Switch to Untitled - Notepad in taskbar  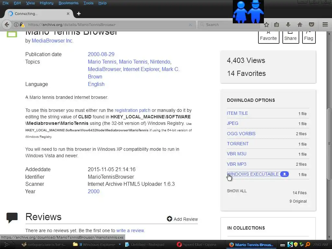pos(145,244)
